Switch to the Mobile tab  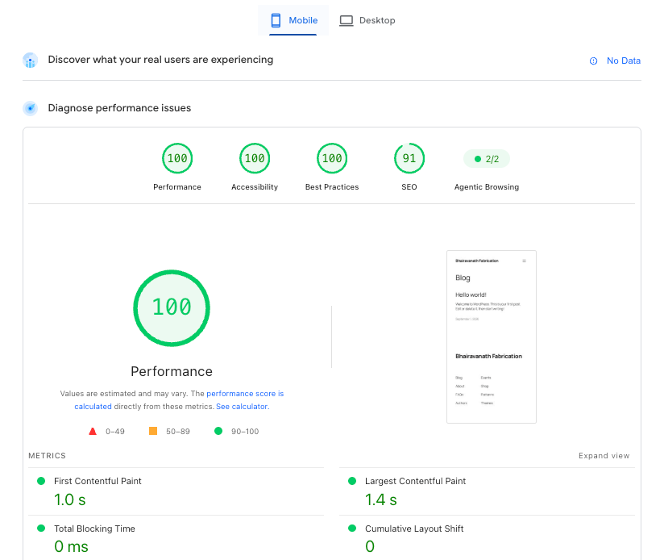(x=293, y=20)
